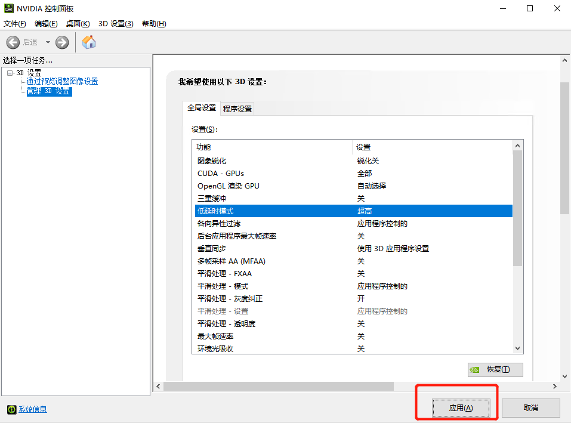Viewport: 571px width, 423px height.
Task: Click the horizontal scrollbar thumb
Action: click(279, 386)
